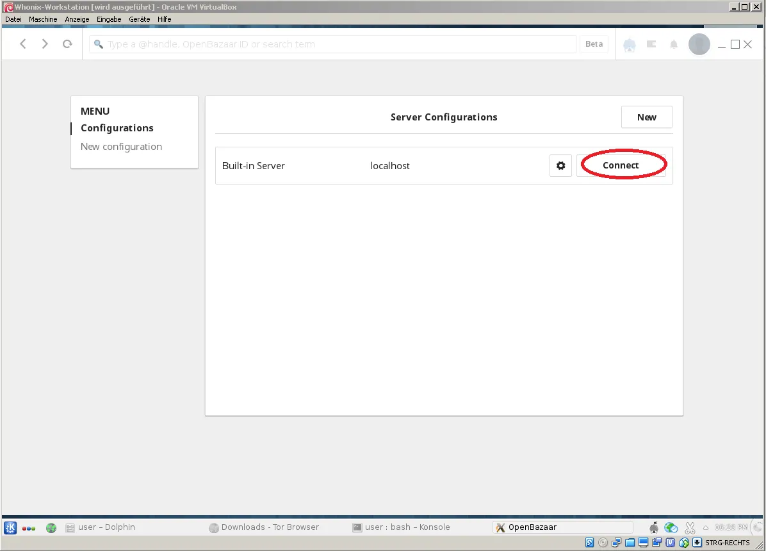766x551 pixels.
Task: Open the Klipper scissors clipboard icon
Action: point(690,527)
